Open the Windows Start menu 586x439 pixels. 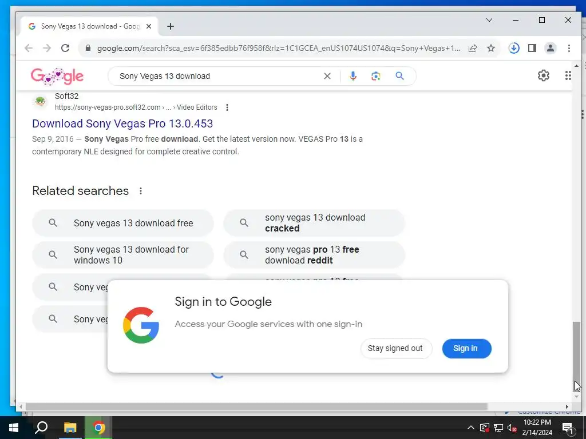pyautogui.click(x=14, y=428)
